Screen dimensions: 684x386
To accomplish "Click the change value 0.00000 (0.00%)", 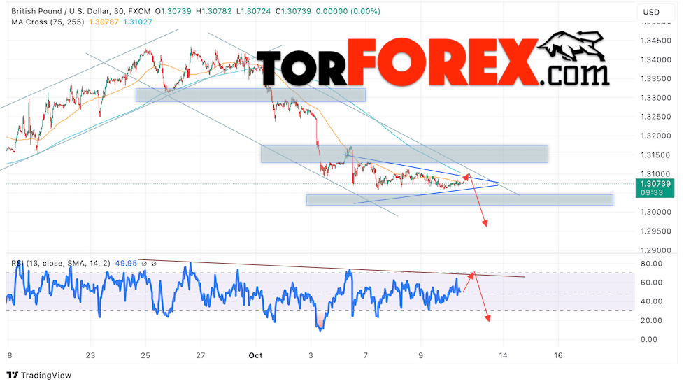I will tap(348, 11).
